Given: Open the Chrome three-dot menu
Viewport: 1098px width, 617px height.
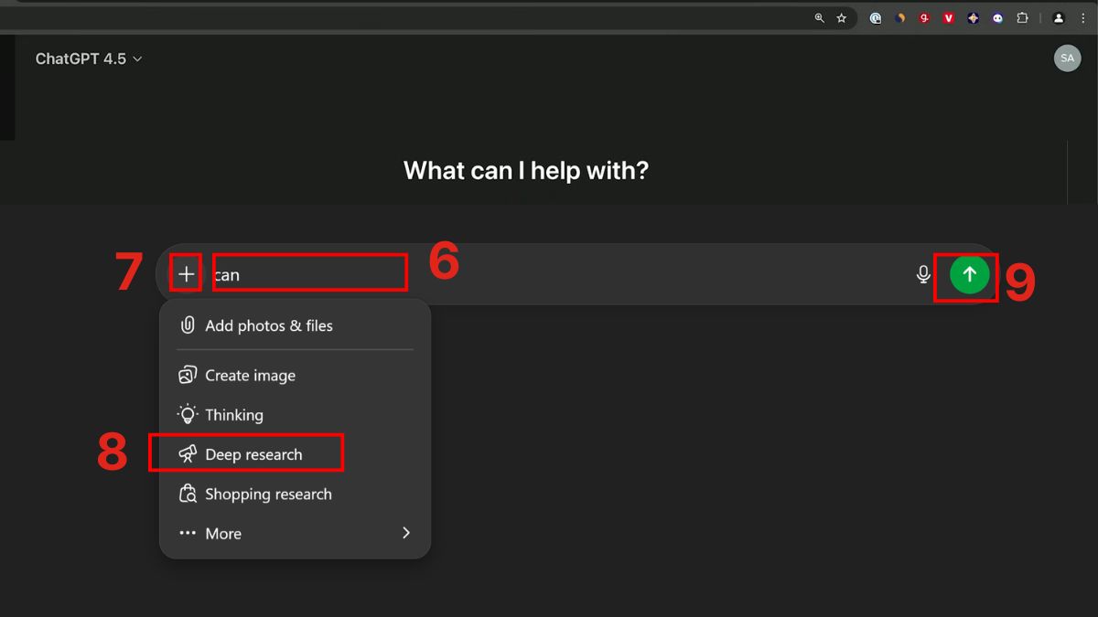Looking at the screenshot, I should tap(1083, 17).
